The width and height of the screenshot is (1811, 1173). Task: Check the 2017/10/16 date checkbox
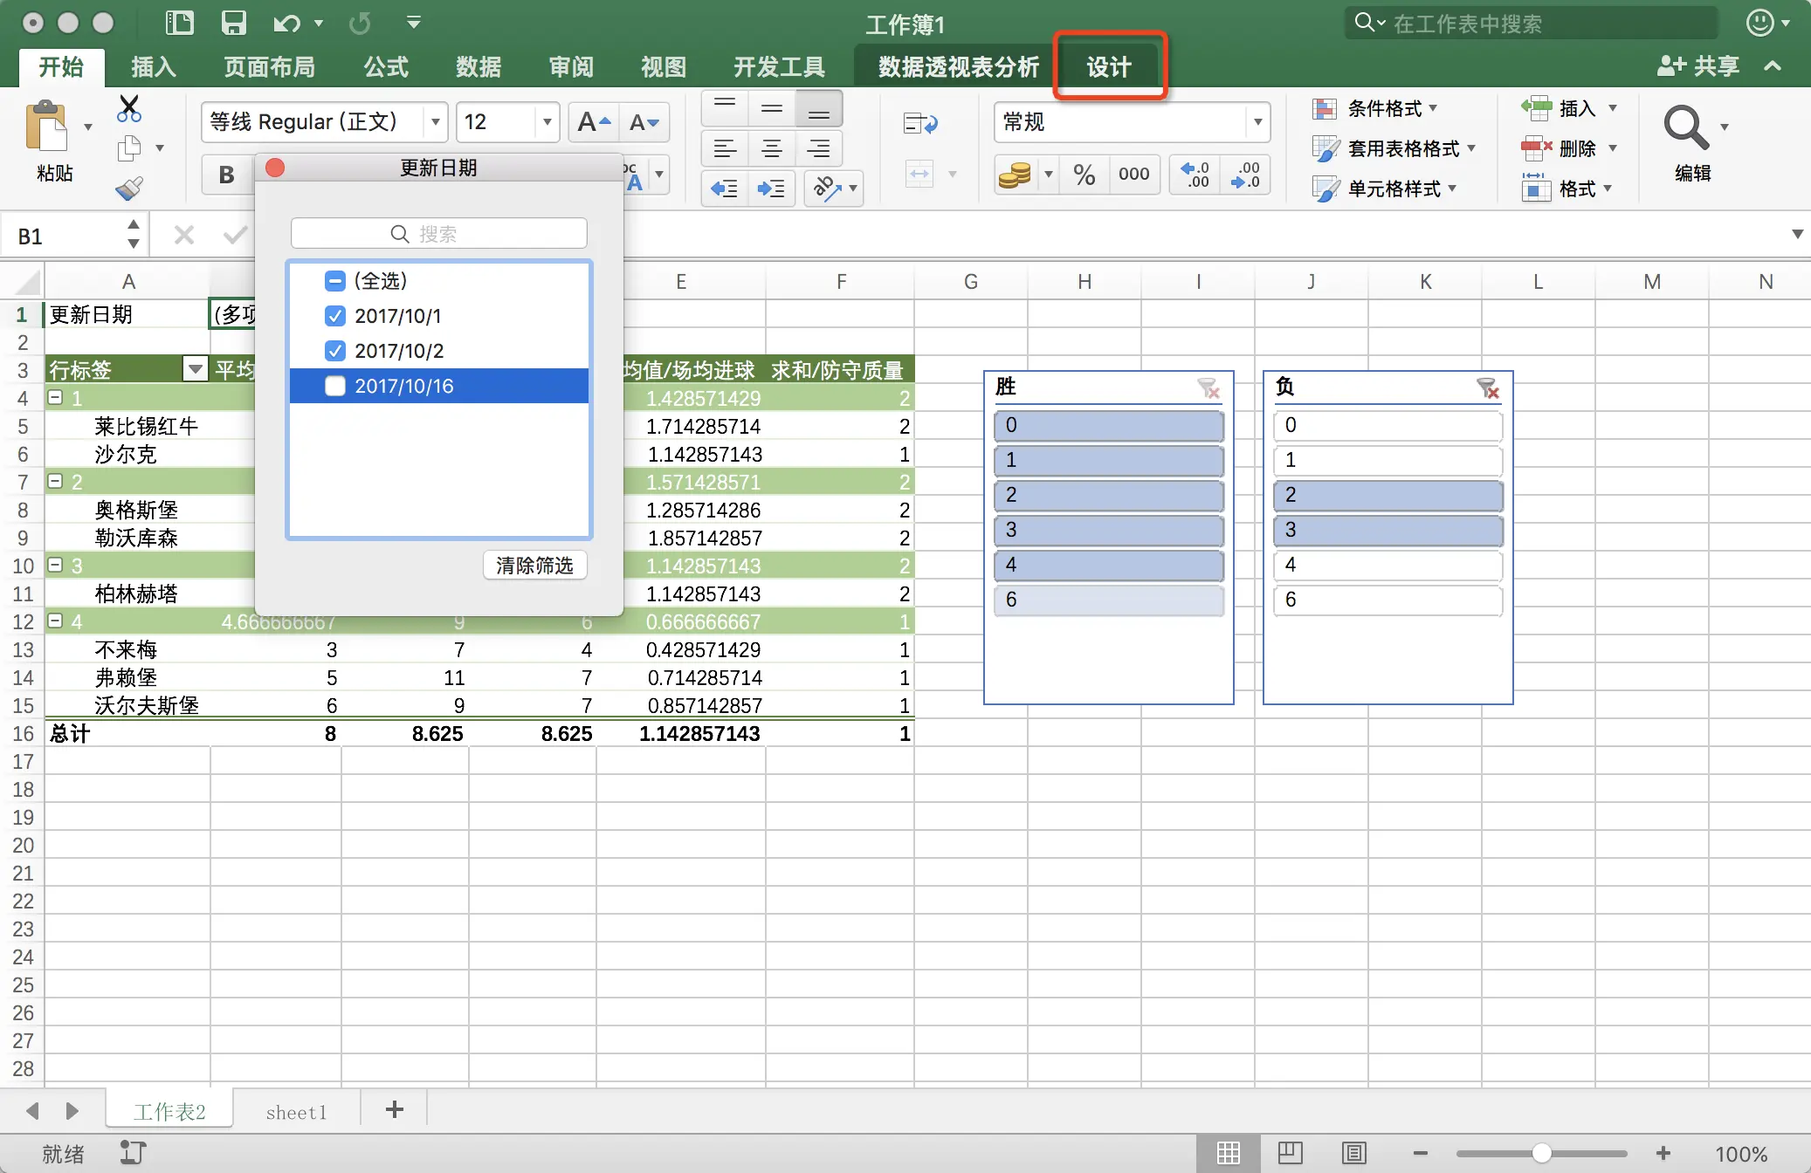pos(335,386)
